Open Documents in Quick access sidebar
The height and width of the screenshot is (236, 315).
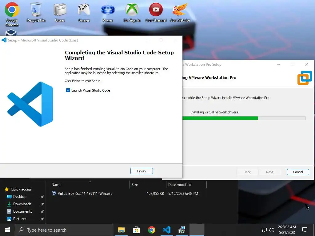click(22, 211)
